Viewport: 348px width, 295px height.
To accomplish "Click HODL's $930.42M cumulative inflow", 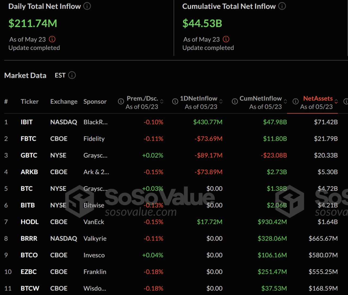I will pyautogui.click(x=272, y=222).
